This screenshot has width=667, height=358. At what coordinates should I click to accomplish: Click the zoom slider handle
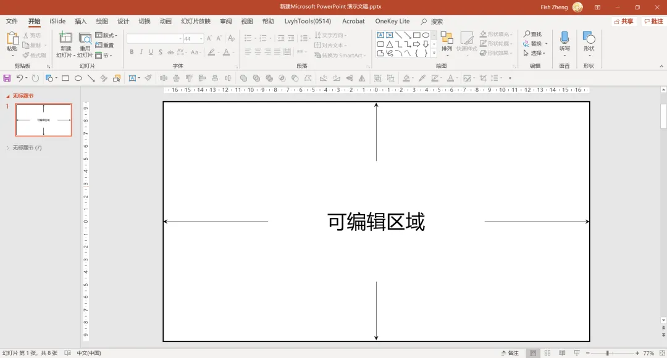tap(608, 353)
